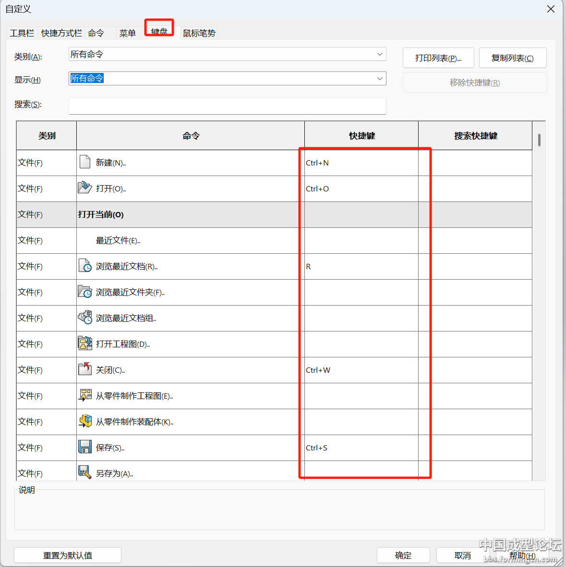Click the search shortcut cell for 保存(S)
This screenshot has height=567, width=566.
point(476,448)
